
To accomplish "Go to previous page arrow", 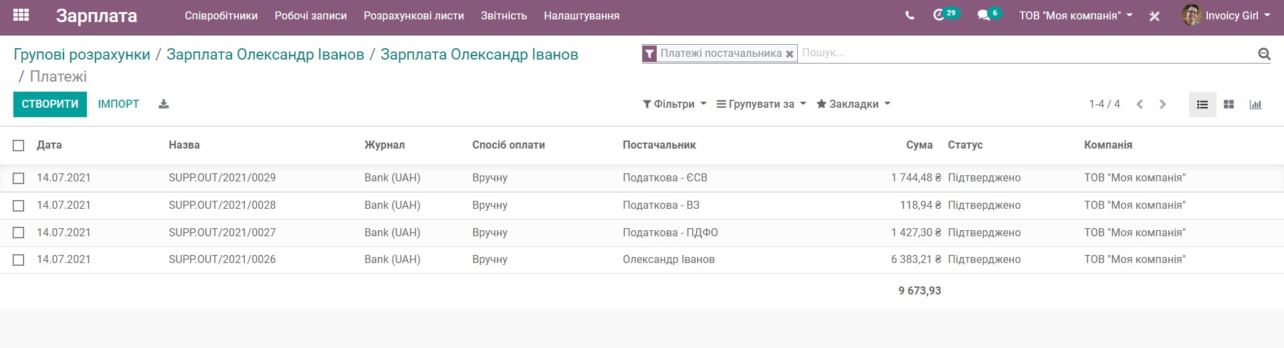I will 1140,104.
